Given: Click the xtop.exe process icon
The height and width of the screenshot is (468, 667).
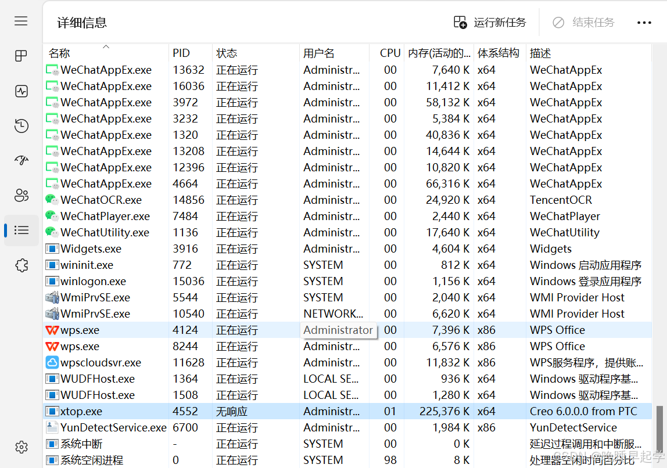Looking at the screenshot, I should click(x=52, y=411).
